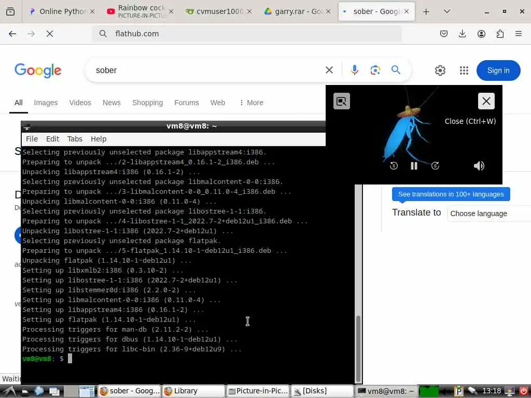This screenshot has height=398, width=531.
Task: Expand the More search filters menu
Action: coord(251,103)
